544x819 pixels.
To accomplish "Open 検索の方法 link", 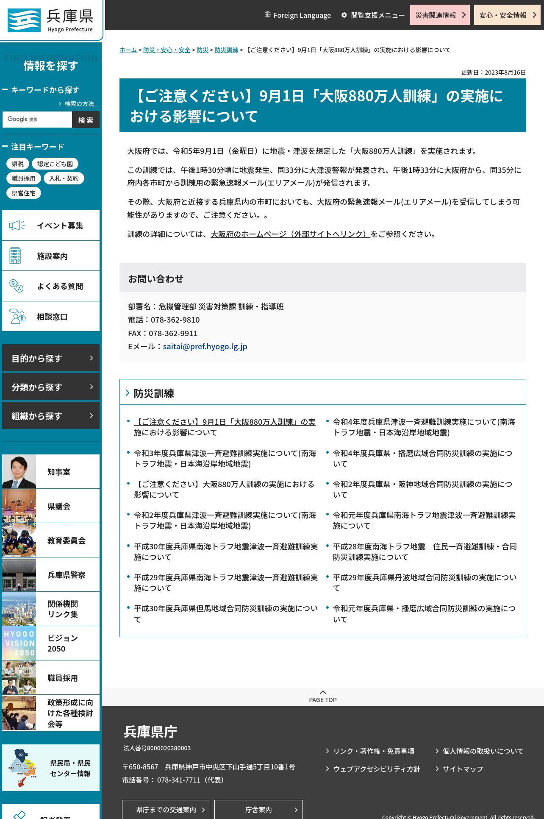I will point(76,103).
